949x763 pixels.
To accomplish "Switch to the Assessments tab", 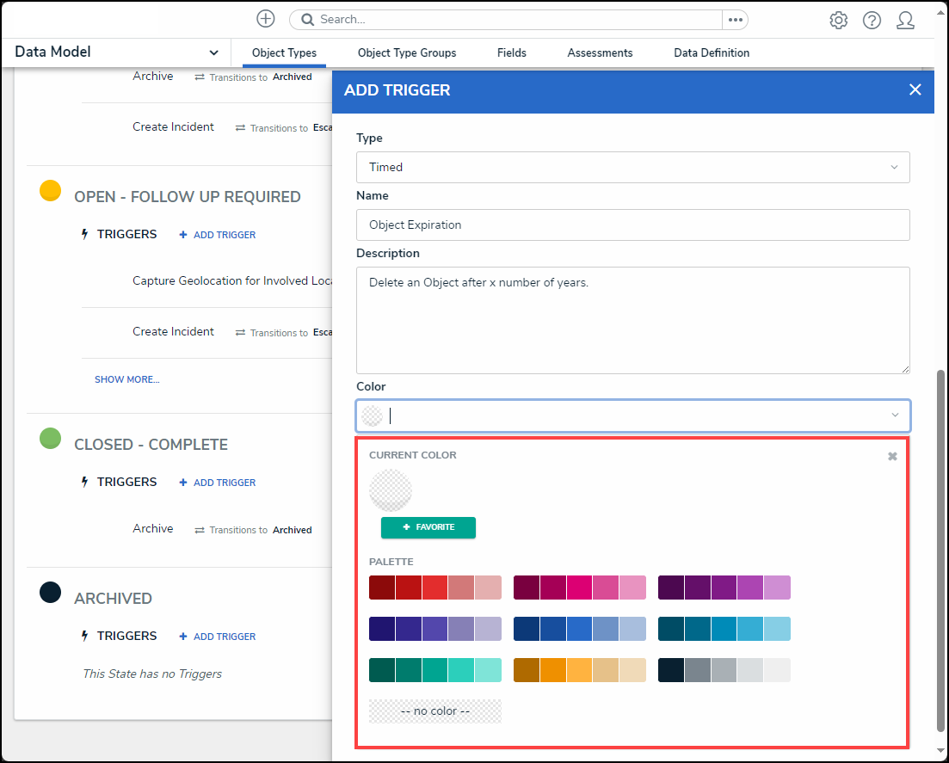I will pyautogui.click(x=600, y=53).
